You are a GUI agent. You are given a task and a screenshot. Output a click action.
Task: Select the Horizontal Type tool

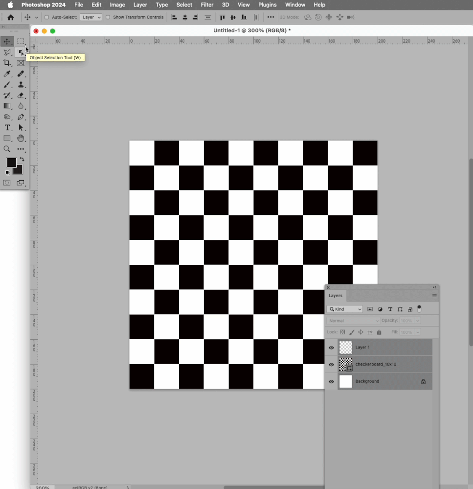(7, 128)
